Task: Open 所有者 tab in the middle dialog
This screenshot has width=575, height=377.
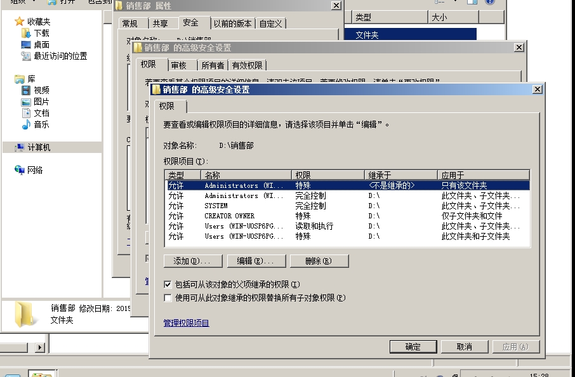Action: pyautogui.click(x=213, y=65)
